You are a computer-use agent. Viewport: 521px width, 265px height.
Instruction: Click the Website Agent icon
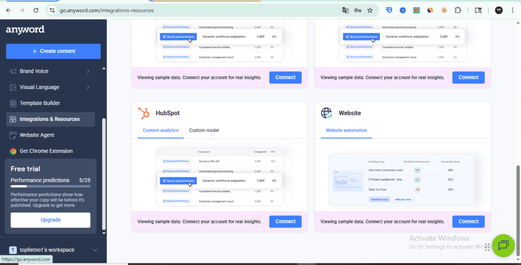[13, 135]
